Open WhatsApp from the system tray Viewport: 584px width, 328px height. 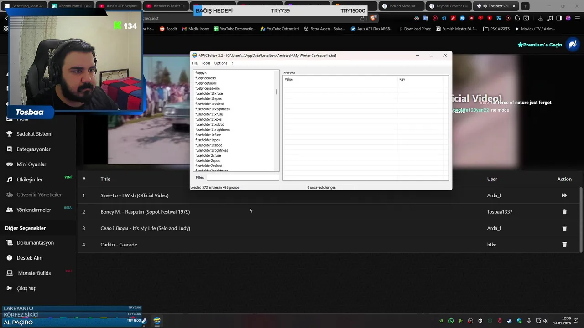(x=451, y=321)
